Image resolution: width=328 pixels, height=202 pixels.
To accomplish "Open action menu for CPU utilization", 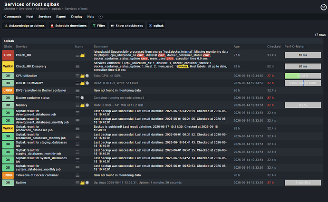I will point(77,76).
